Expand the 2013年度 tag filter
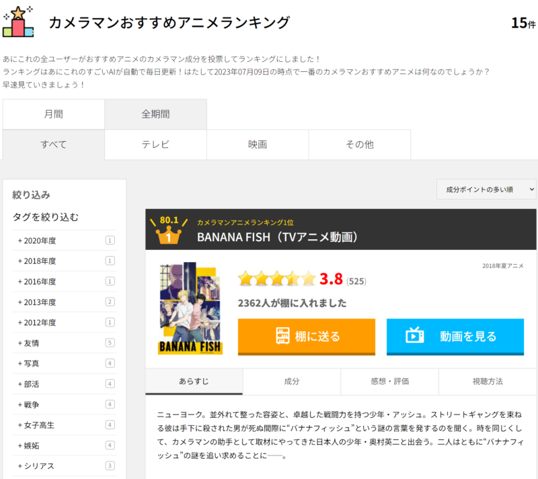 click(x=65, y=302)
